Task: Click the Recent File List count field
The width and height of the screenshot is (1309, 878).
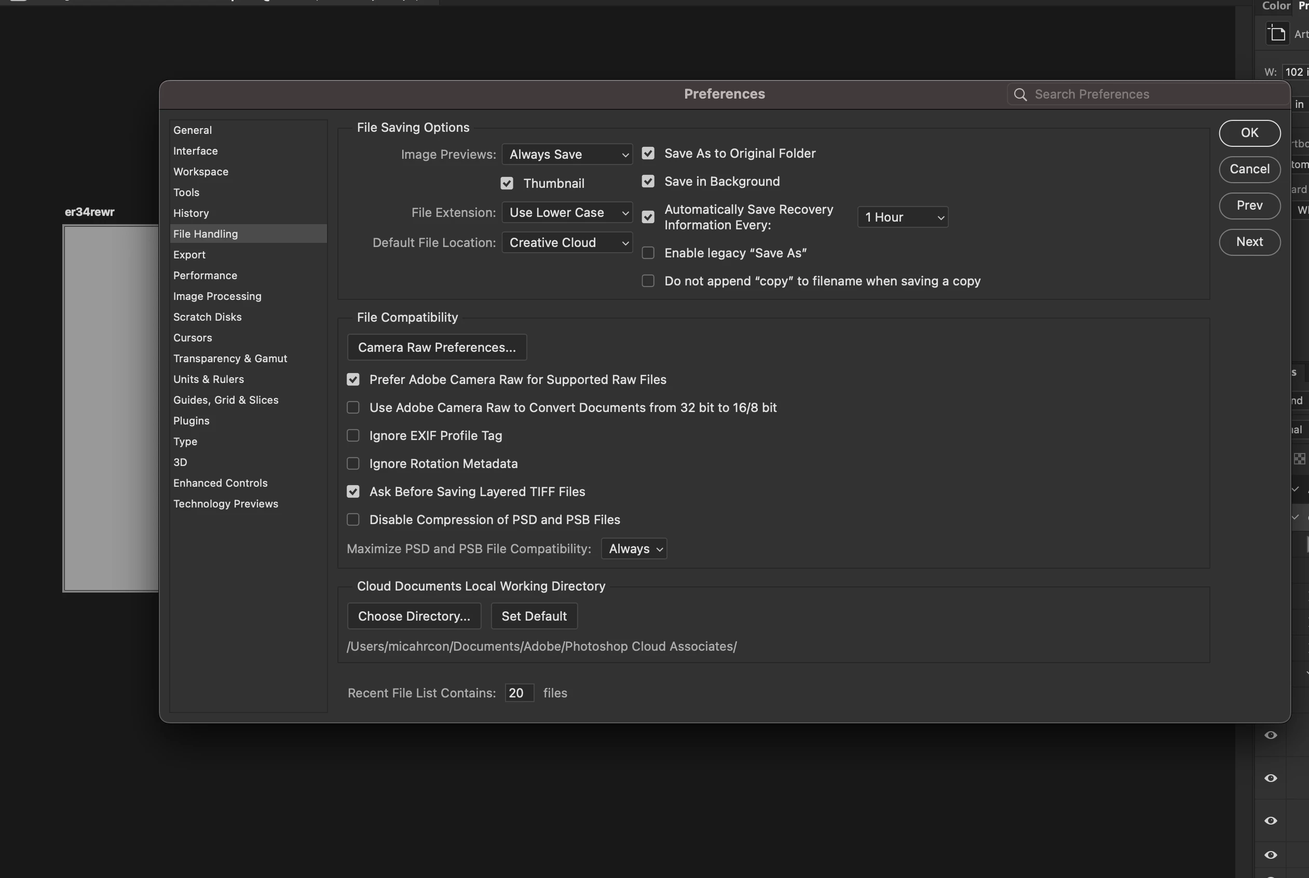Action: pyautogui.click(x=519, y=693)
